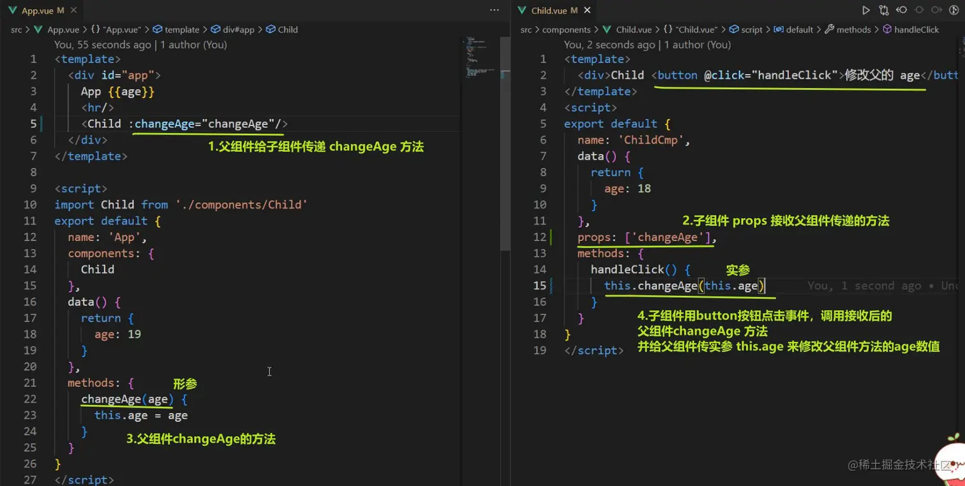Click the "age: 18" line in Child.vue
This screenshot has width=965, height=486.
click(x=627, y=189)
